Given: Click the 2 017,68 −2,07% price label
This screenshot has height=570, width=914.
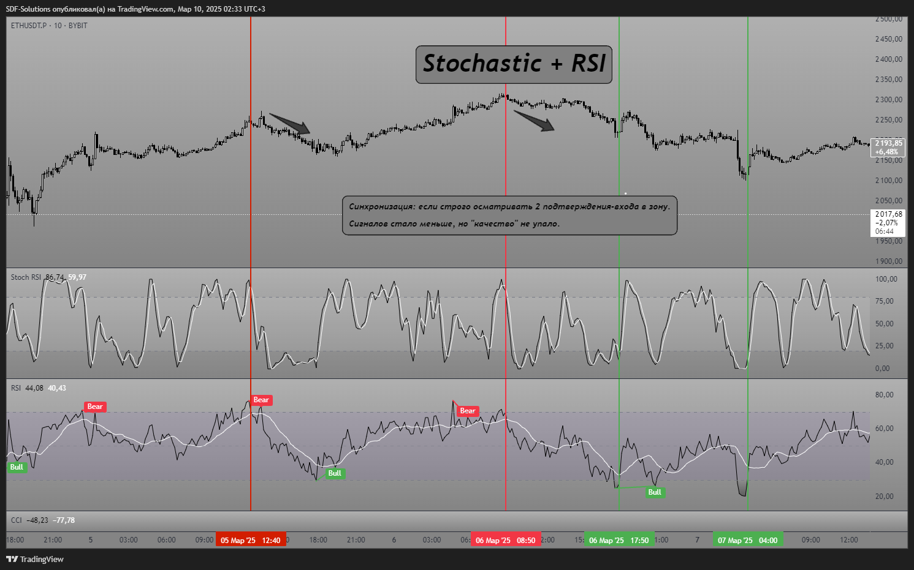Looking at the screenshot, I should click(x=888, y=223).
